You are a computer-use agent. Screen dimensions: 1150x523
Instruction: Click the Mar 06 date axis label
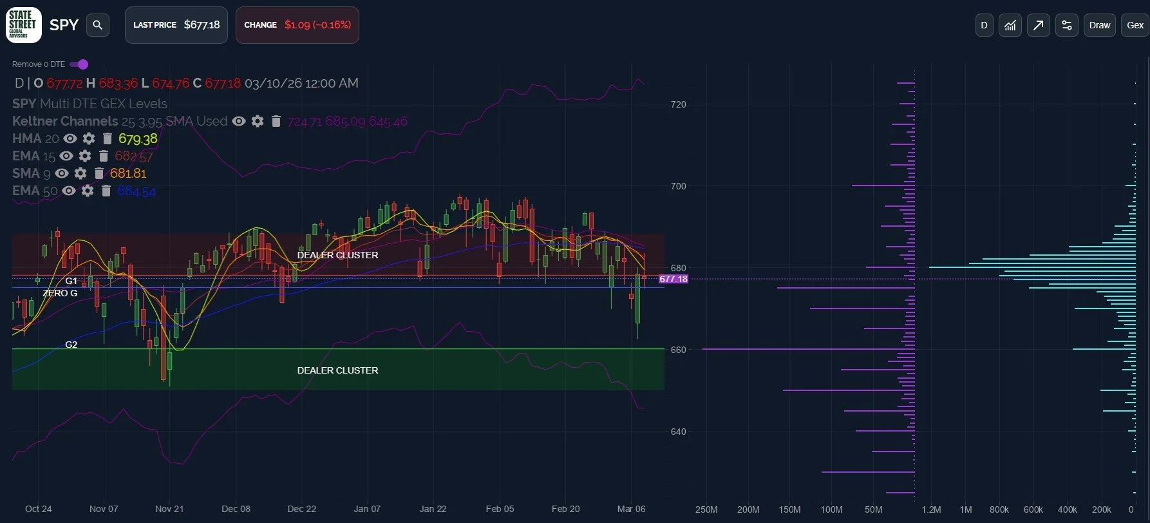pyautogui.click(x=631, y=509)
